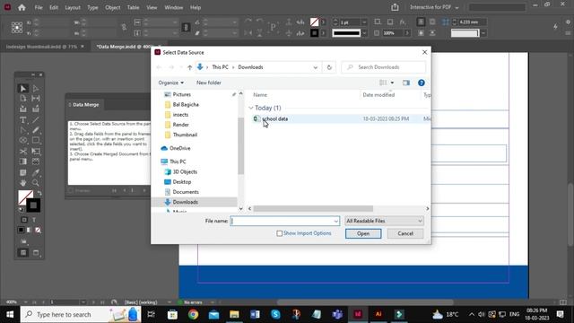Click the Cancel button
574x323 pixels.
(x=405, y=233)
